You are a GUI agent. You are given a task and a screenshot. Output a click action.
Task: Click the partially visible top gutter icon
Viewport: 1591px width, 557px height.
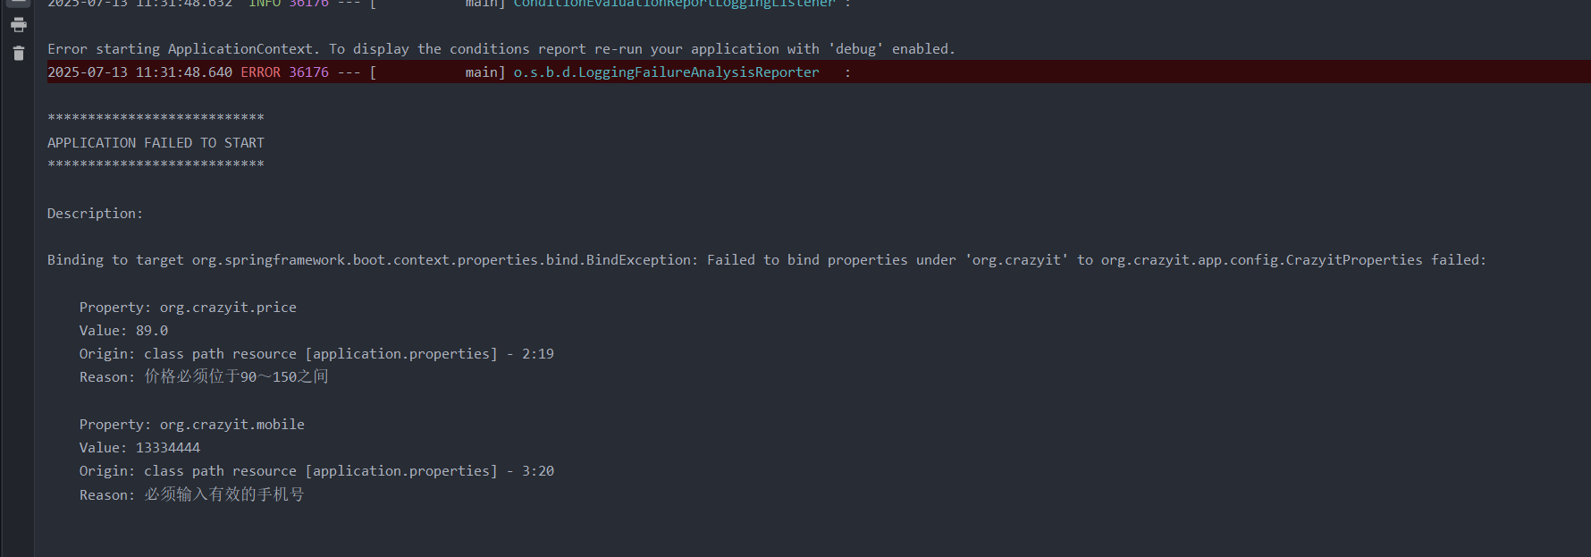point(18,3)
